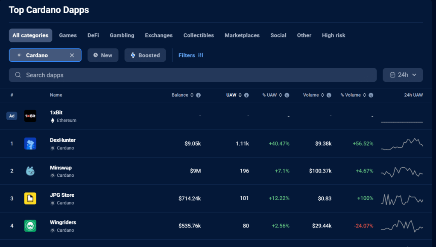The image size is (436, 247).
Task: View DexHunter 24h UAW sparkline chart
Action: pyautogui.click(x=402, y=144)
